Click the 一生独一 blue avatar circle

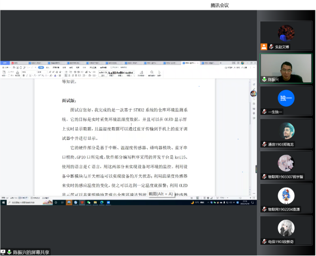[x=286, y=98]
